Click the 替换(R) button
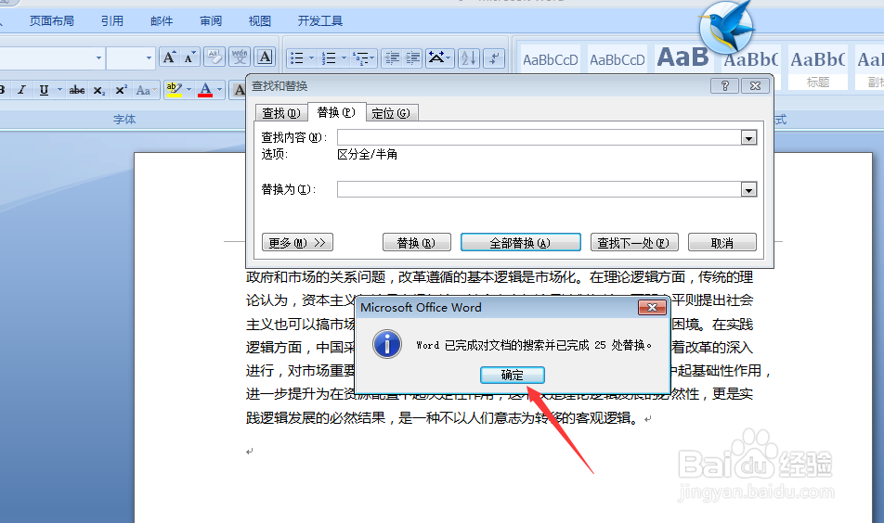884x523 pixels. [417, 243]
